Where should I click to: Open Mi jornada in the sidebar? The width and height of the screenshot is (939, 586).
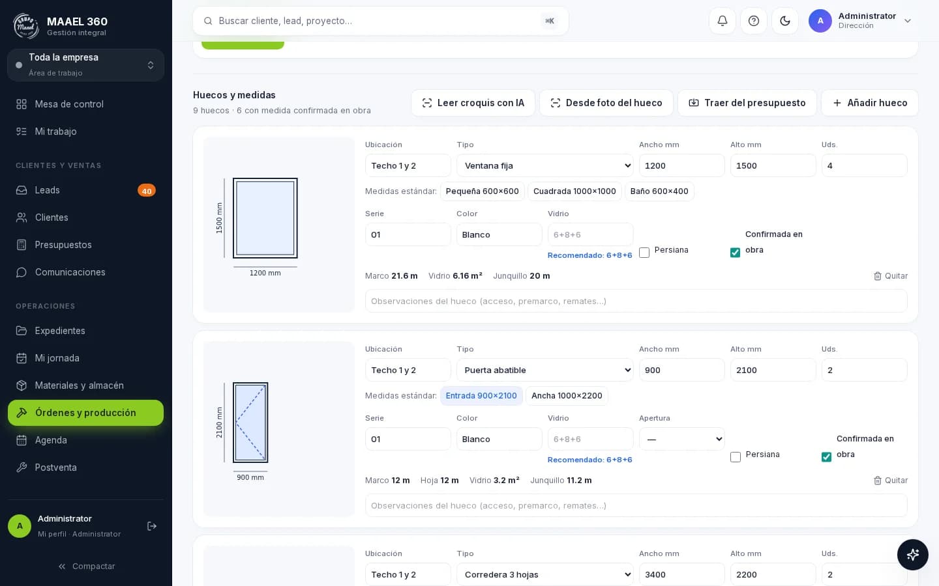coord(85,358)
